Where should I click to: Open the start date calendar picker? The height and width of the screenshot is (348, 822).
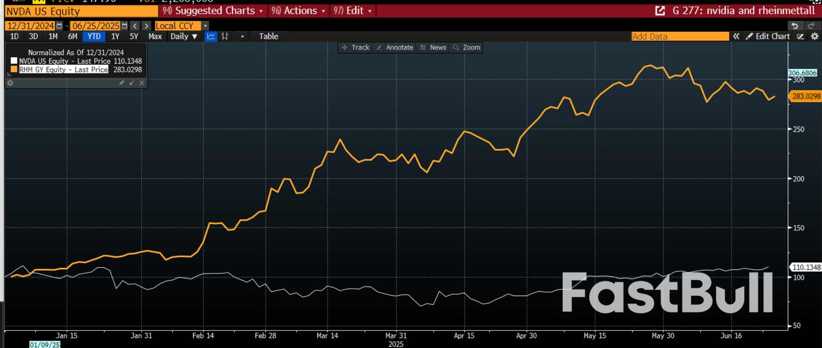point(59,26)
